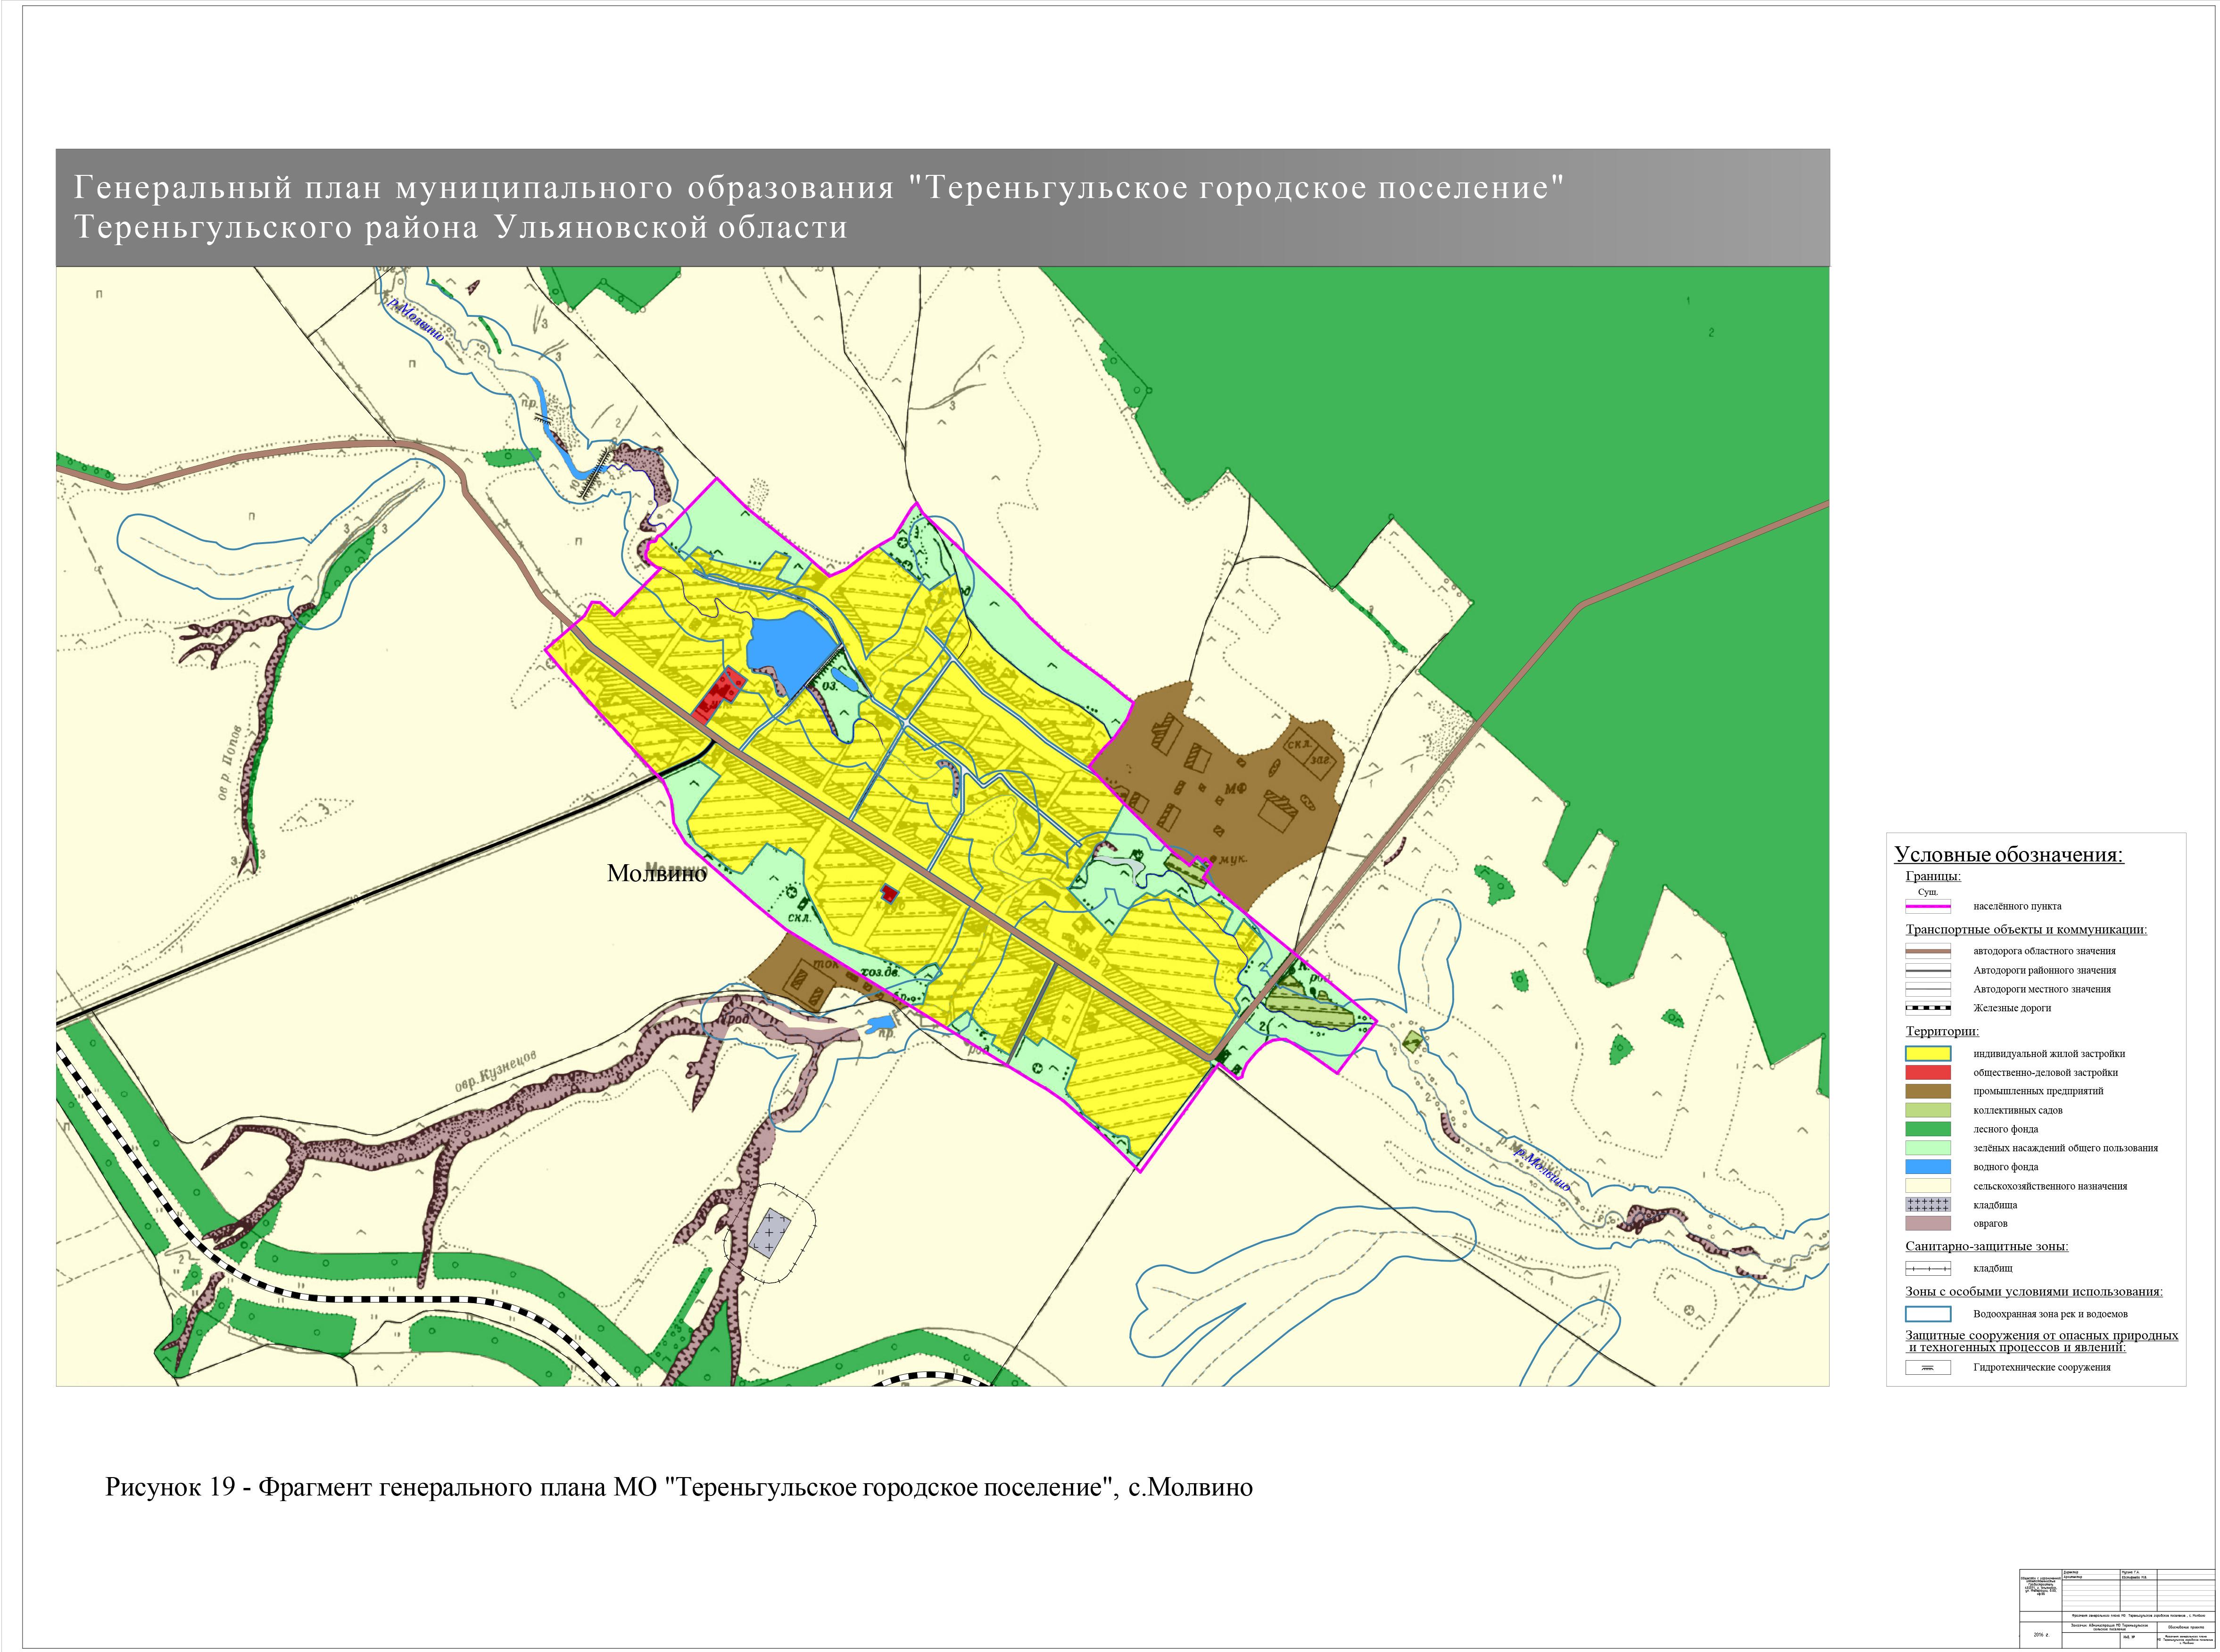Click the 'Условные обозначения:' legend heading
The width and height of the screenshot is (2220, 1652).
2009,855
